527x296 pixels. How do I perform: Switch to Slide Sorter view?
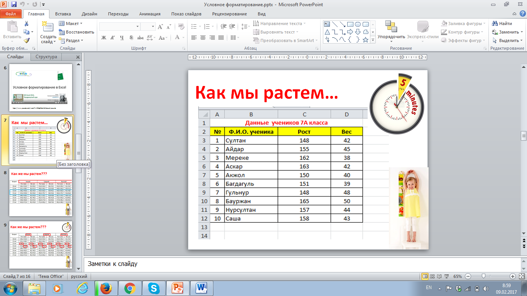point(433,276)
